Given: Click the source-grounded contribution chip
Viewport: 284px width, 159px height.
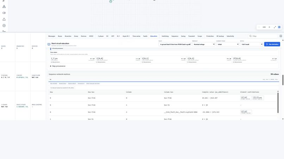Looking at the screenshot, I should coord(258,98).
